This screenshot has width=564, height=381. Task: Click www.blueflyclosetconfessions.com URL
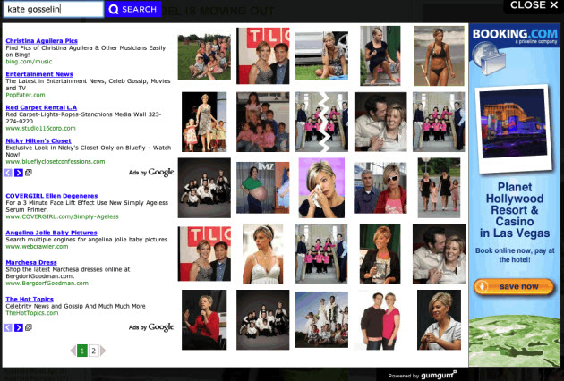(56, 162)
